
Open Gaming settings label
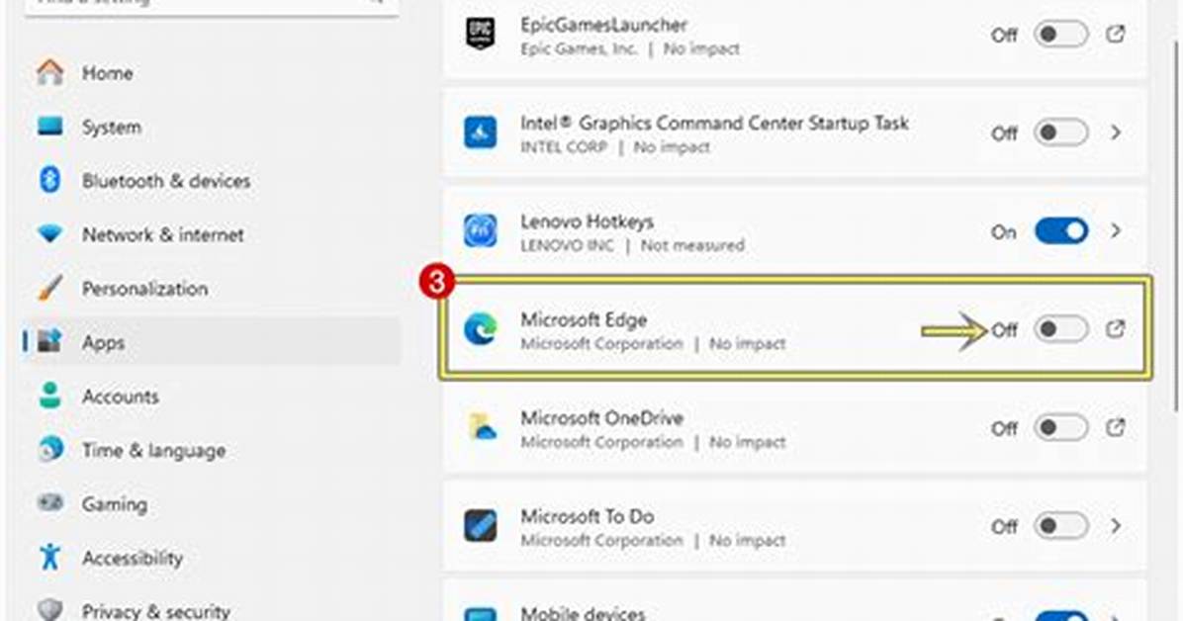(x=115, y=504)
